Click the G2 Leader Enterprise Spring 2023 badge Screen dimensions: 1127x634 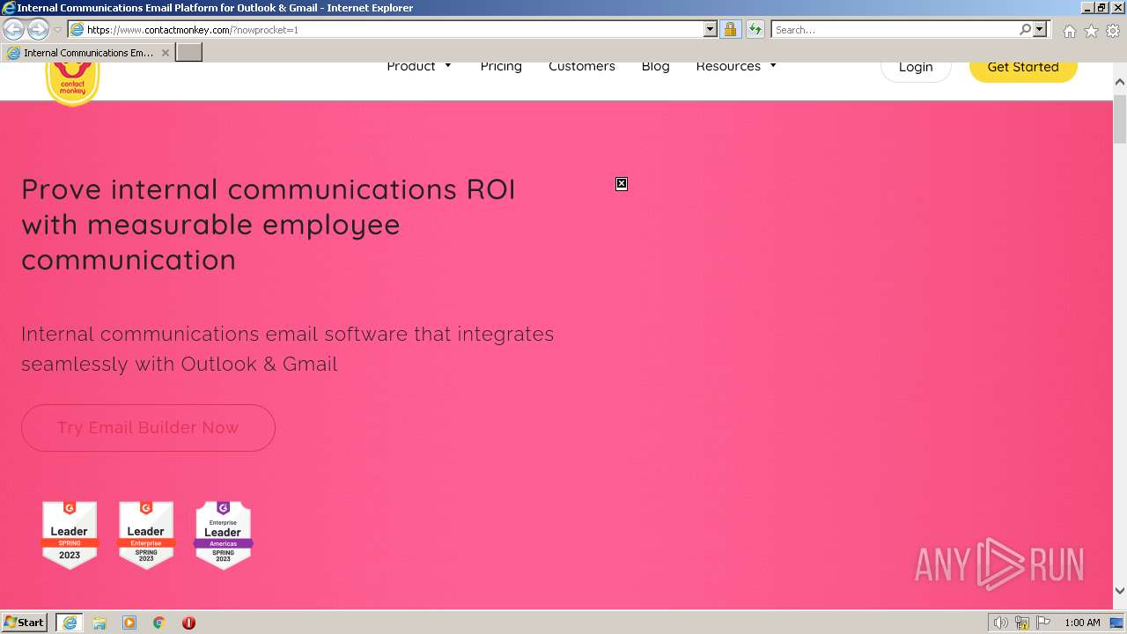(146, 535)
